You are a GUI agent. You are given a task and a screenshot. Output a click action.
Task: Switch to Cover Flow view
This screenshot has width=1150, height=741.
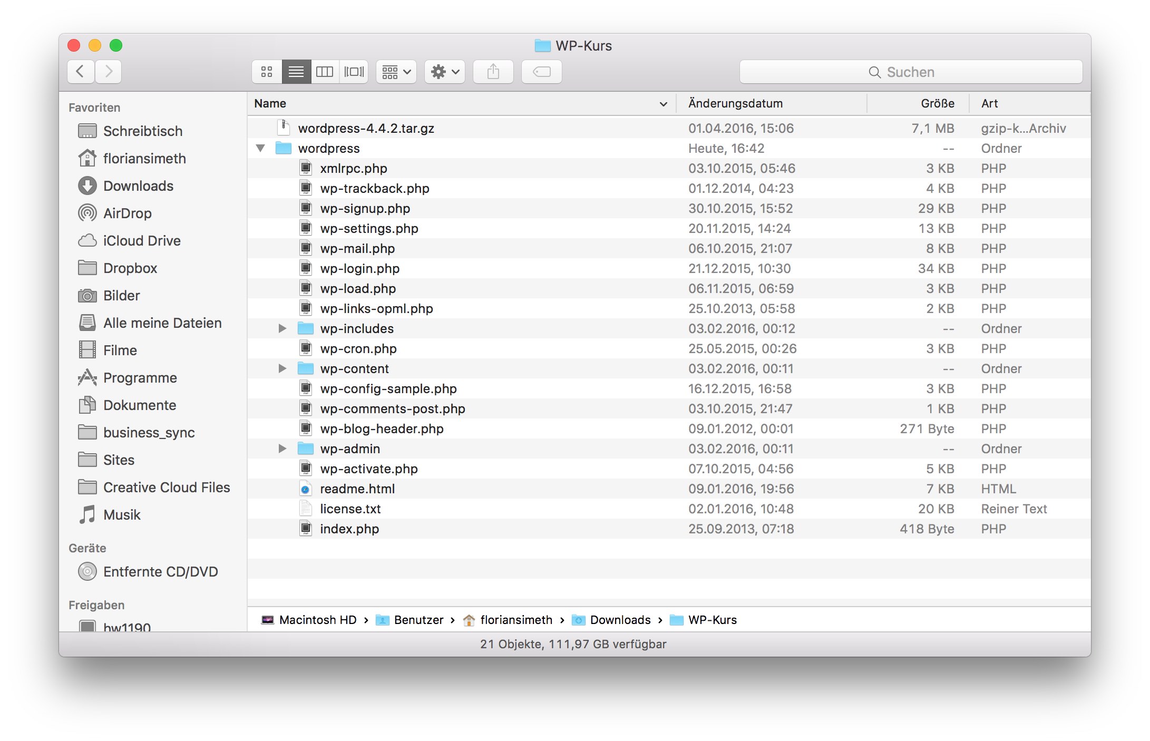(354, 72)
